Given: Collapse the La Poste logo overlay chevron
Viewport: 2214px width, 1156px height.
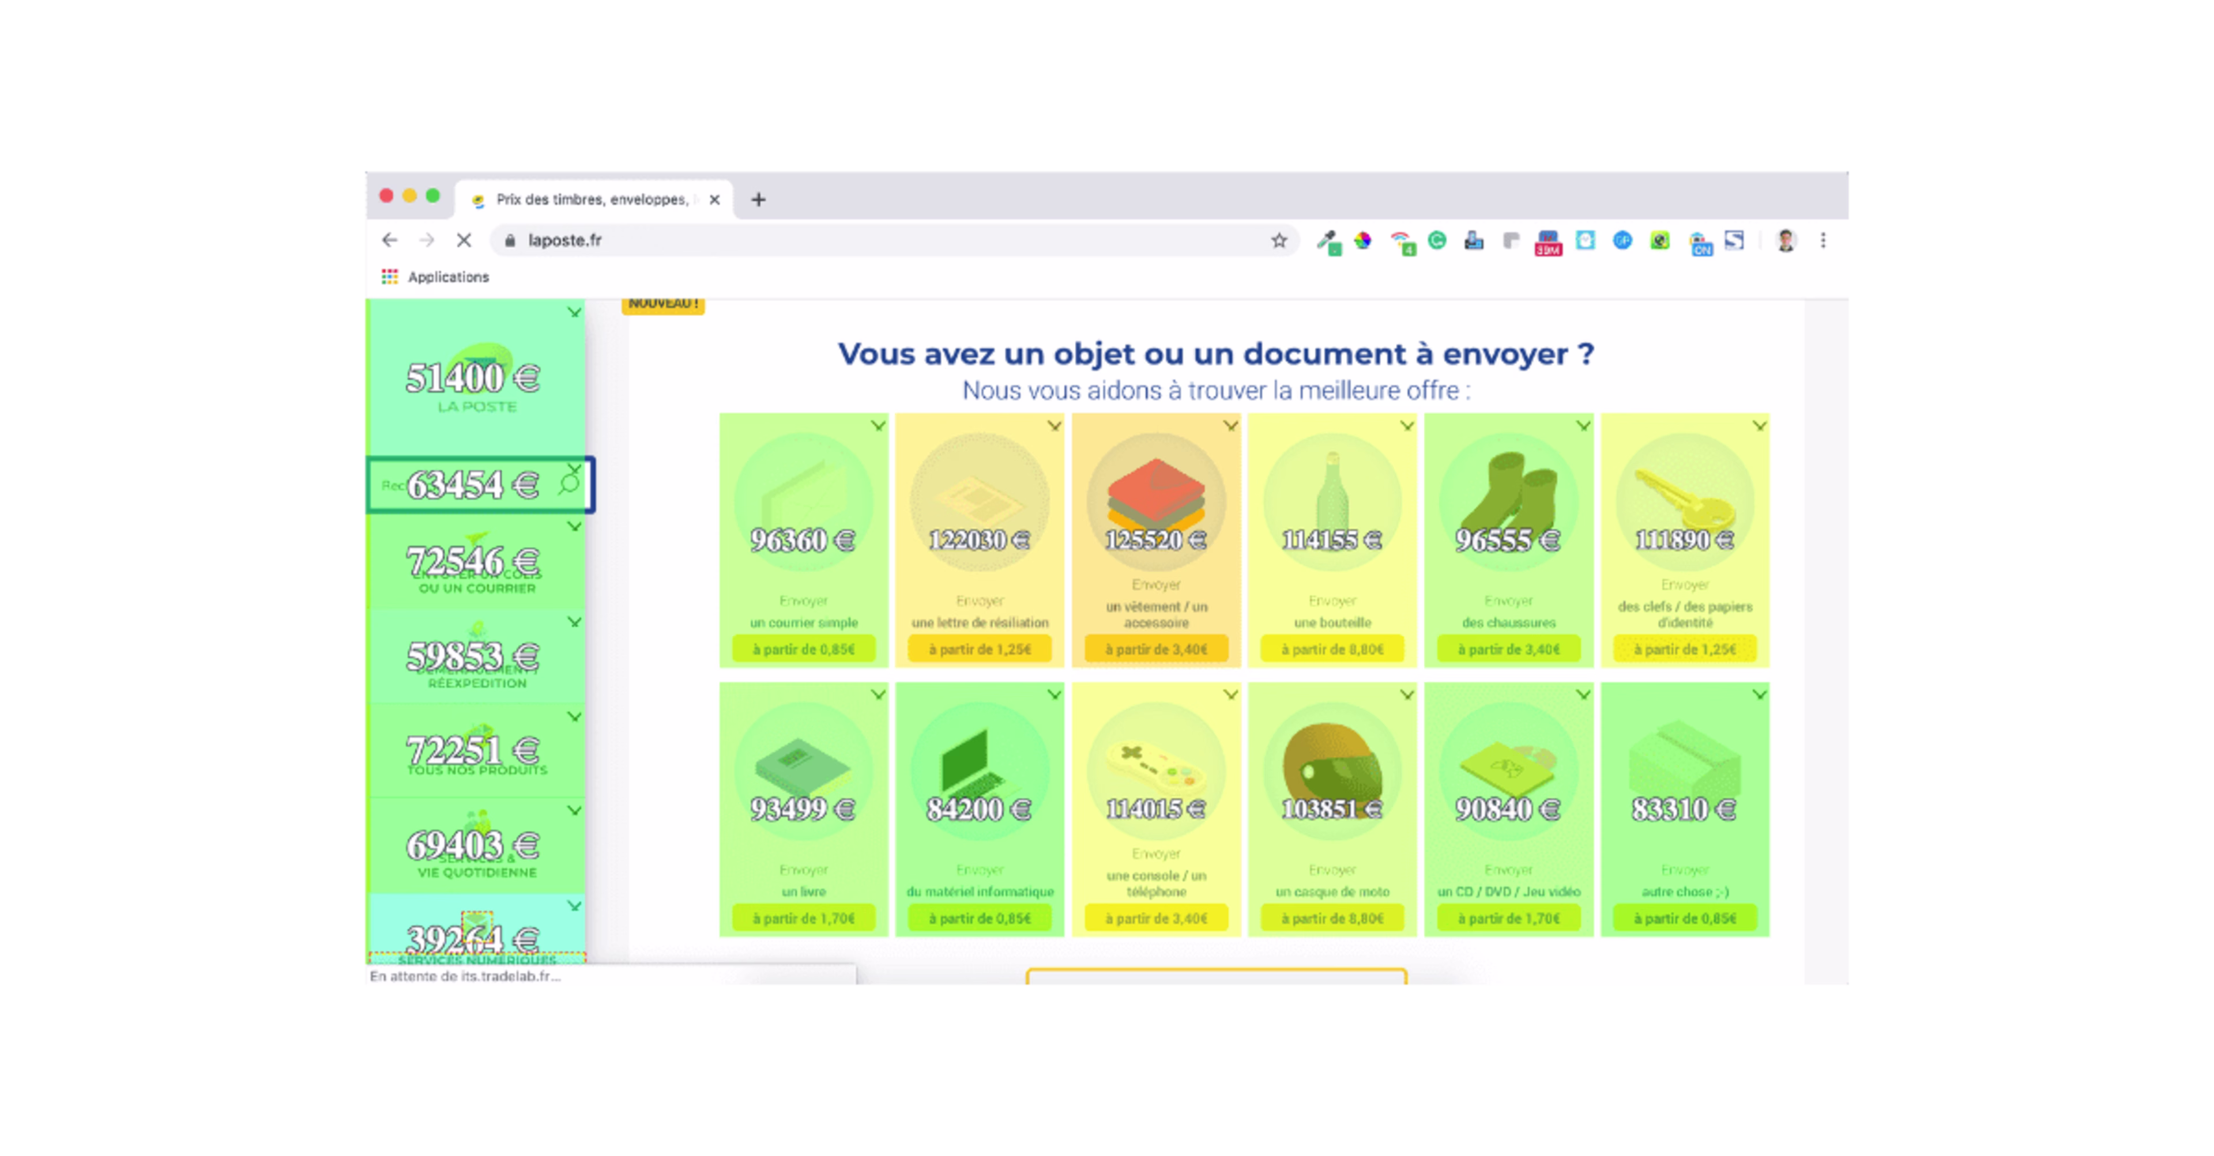Looking at the screenshot, I should point(574,312).
